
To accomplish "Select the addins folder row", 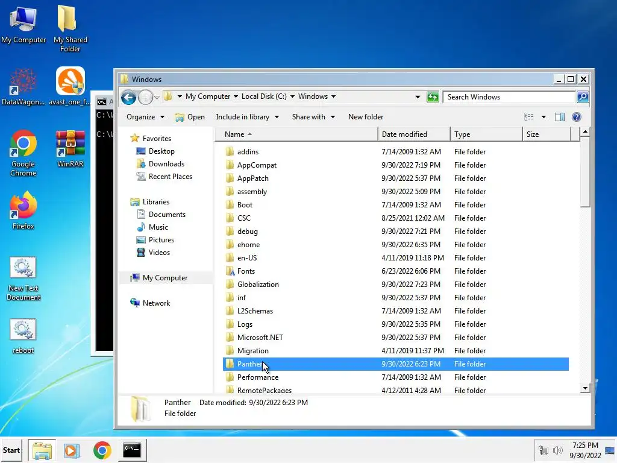I will 395,151.
